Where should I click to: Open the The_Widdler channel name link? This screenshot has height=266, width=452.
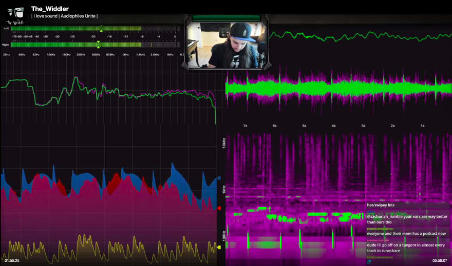coord(50,9)
